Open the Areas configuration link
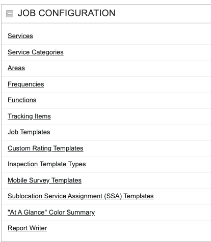This screenshot has height=242, width=211. click(x=16, y=68)
